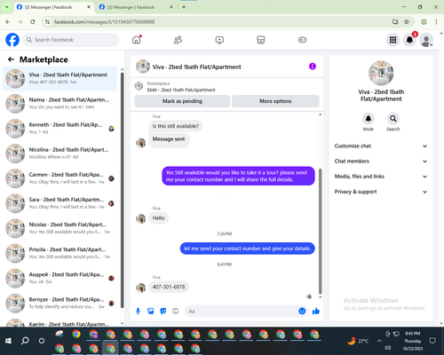
Task: Open Naima 2bed 1bath conversation
Action: [59, 104]
